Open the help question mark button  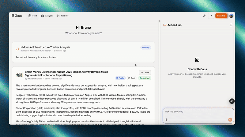coord(211,16)
